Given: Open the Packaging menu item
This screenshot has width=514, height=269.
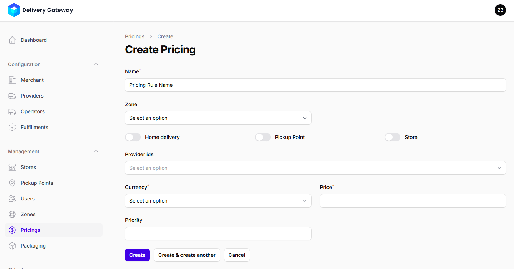Looking at the screenshot, I should coord(33,246).
